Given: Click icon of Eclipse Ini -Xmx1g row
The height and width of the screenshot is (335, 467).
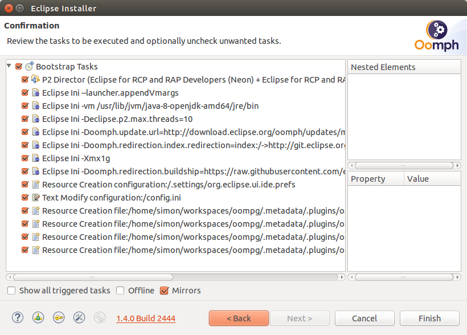Looking at the screenshot, I should click(x=36, y=158).
